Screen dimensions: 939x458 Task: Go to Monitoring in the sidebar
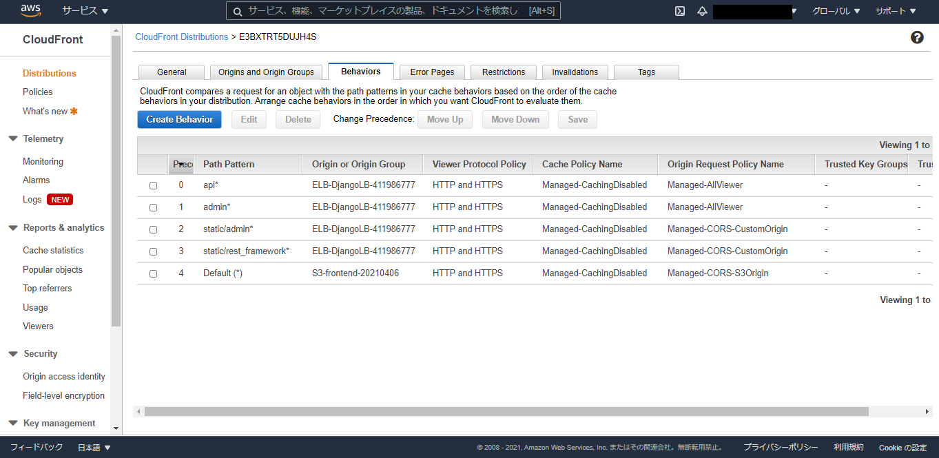click(43, 161)
